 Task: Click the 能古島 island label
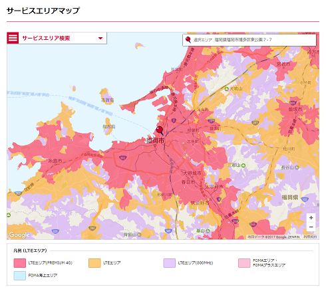(x=109, y=127)
